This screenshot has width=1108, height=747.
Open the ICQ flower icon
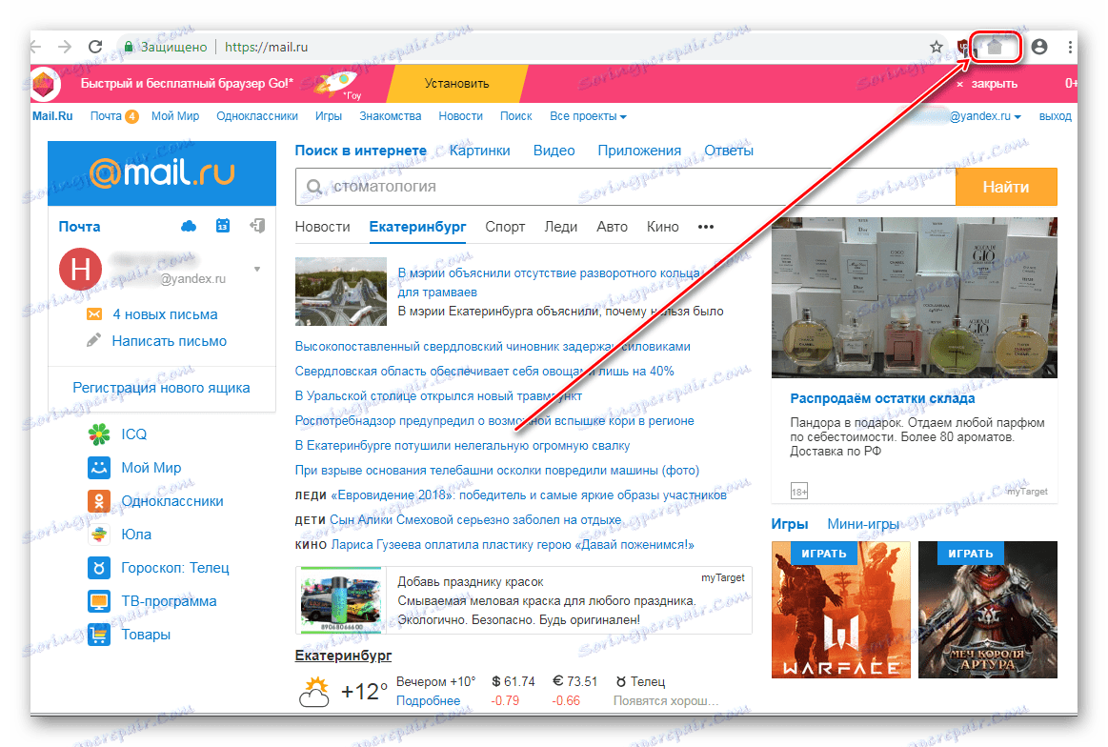[99, 434]
